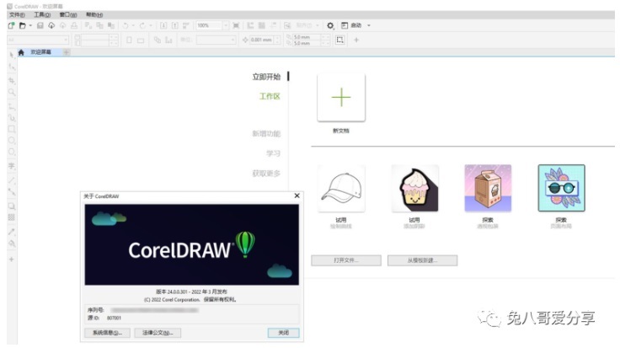Open the baseball cap sample thumbnail
Viewport: 620px width, 348px height.
[x=341, y=188]
